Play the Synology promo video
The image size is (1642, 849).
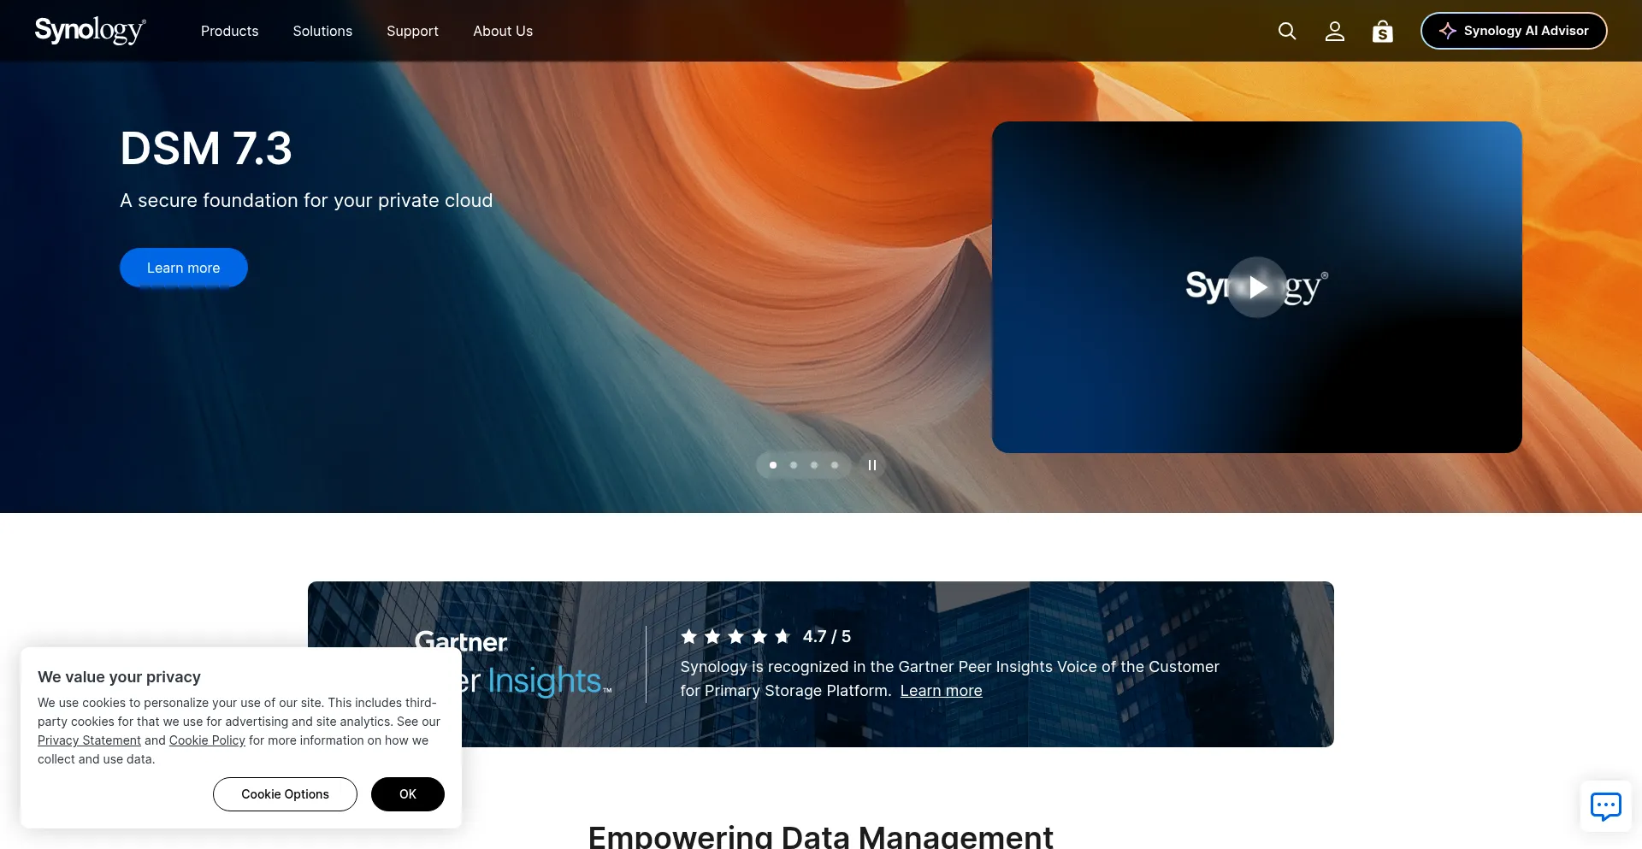tap(1256, 287)
